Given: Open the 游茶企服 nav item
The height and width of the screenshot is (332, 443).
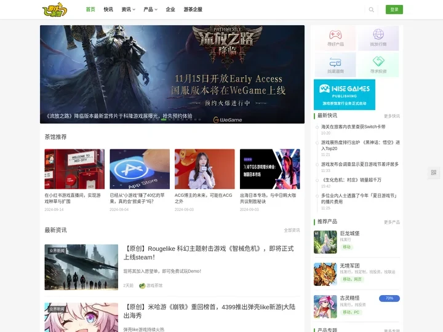Looking at the screenshot, I should [193, 9].
